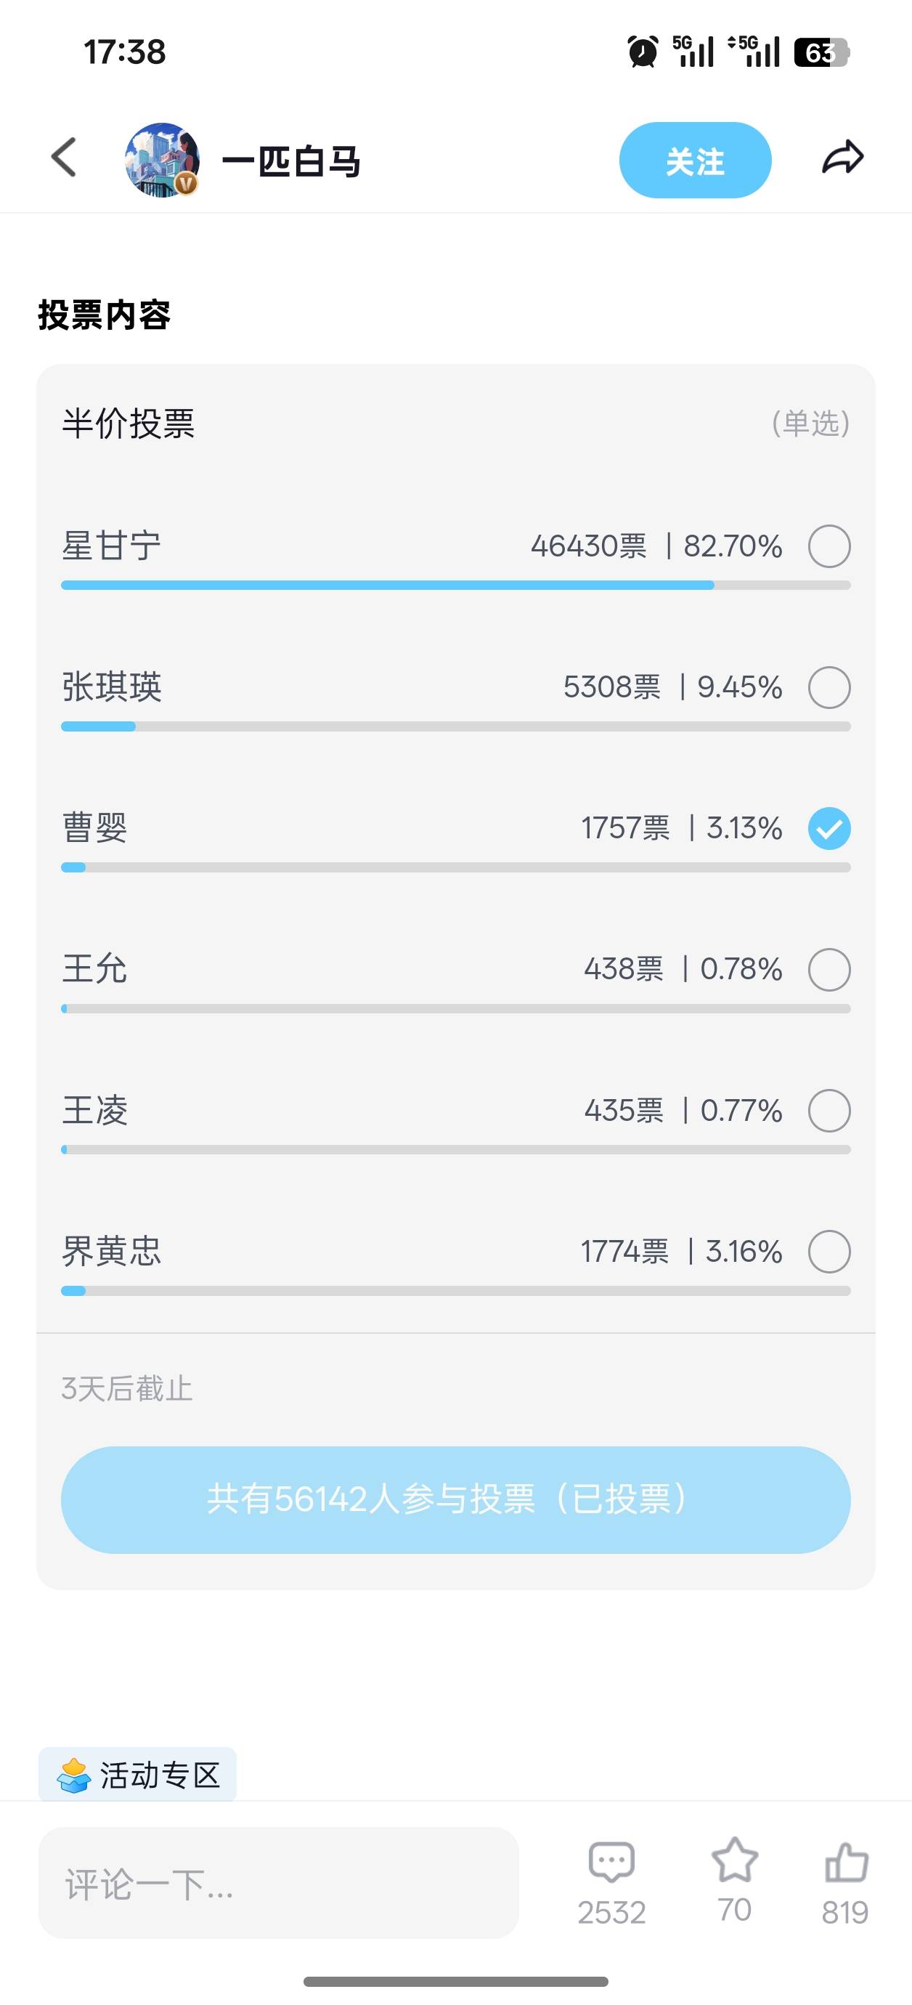Tap the 评论一下 comment input field
912x2005 pixels.
point(278,1883)
